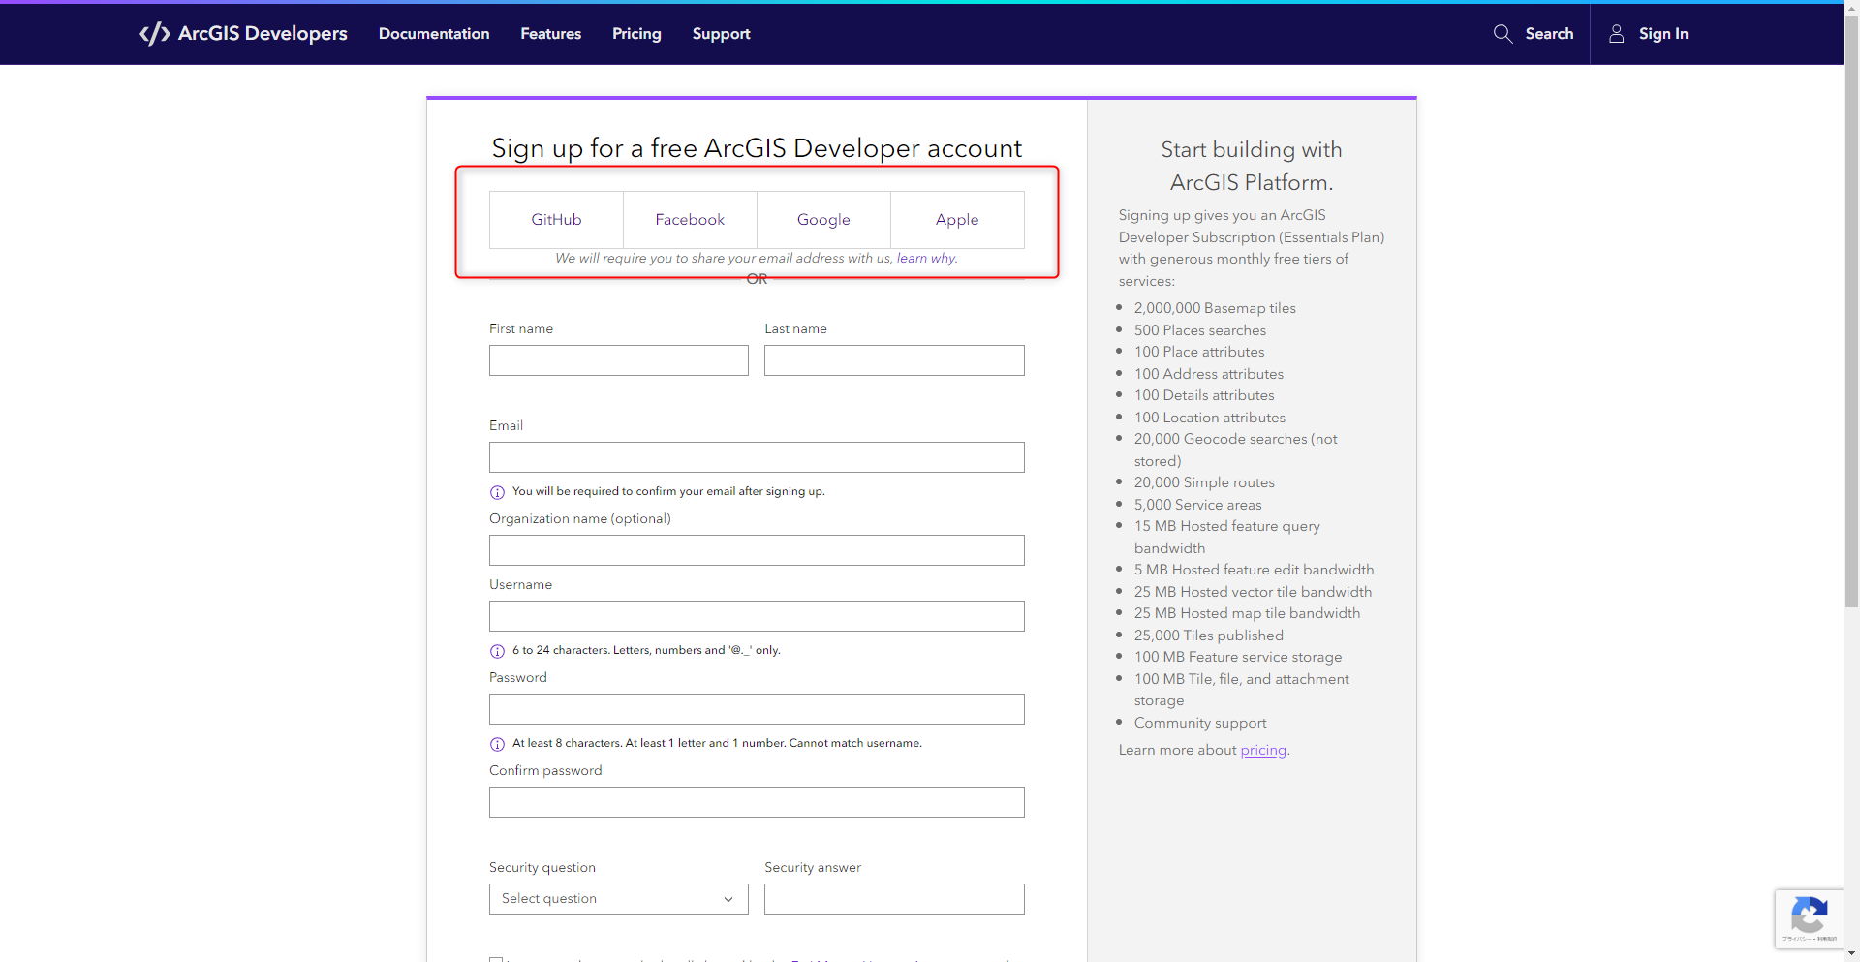The width and height of the screenshot is (1860, 962).
Task: Focus the First name field
Action: (619, 360)
